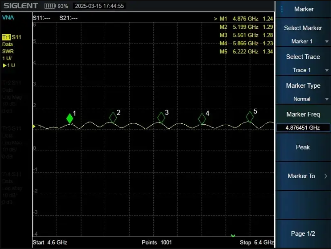Open the Marker To submenu
Viewport: 331px width, 249px height.
(x=303, y=176)
